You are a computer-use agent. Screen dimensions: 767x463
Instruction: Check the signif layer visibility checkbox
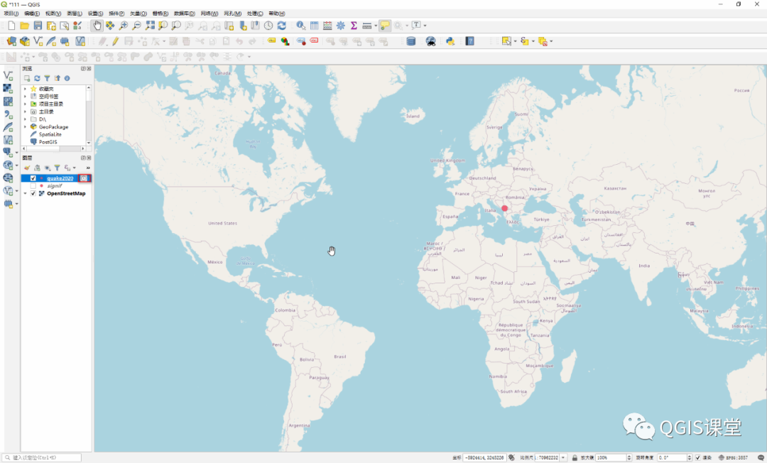click(x=33, y=186)
